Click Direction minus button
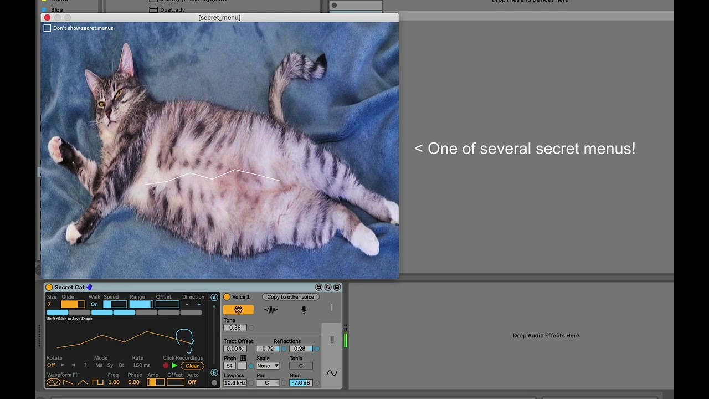Screen dimensions: 709x399 (187, 304)
